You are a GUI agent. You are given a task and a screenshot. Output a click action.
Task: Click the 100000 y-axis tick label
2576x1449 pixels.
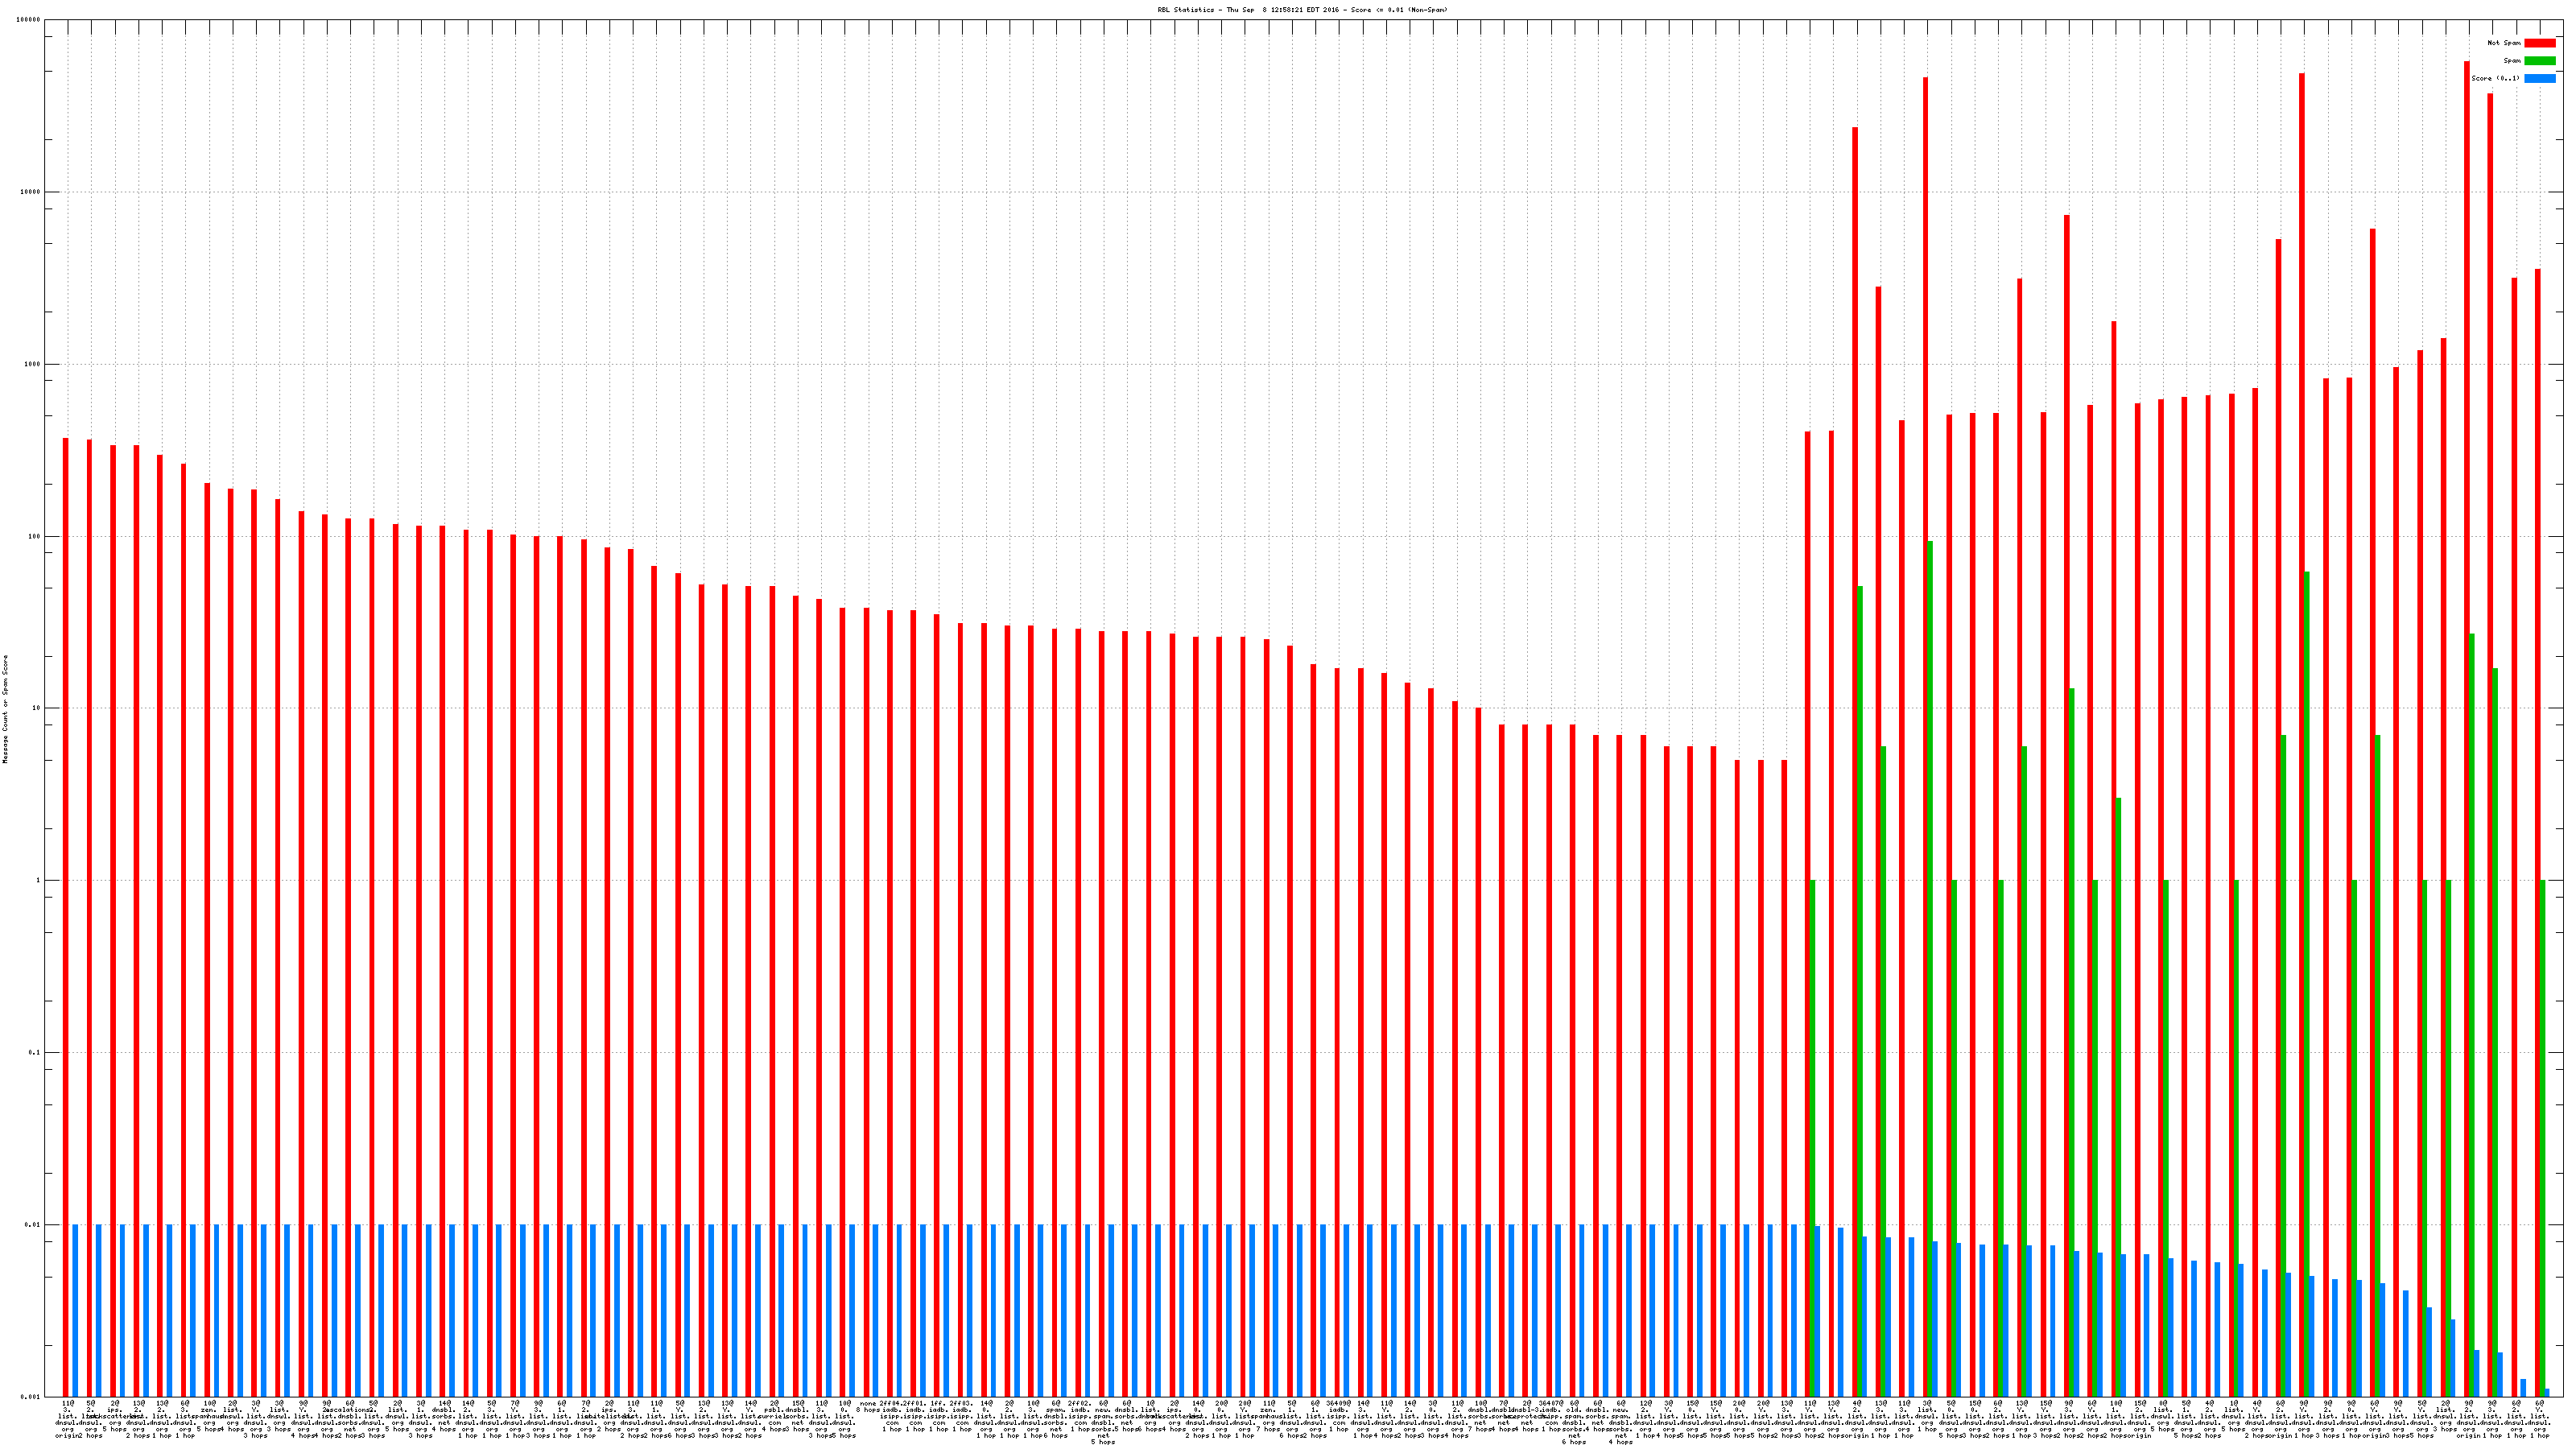pos(30,20)
